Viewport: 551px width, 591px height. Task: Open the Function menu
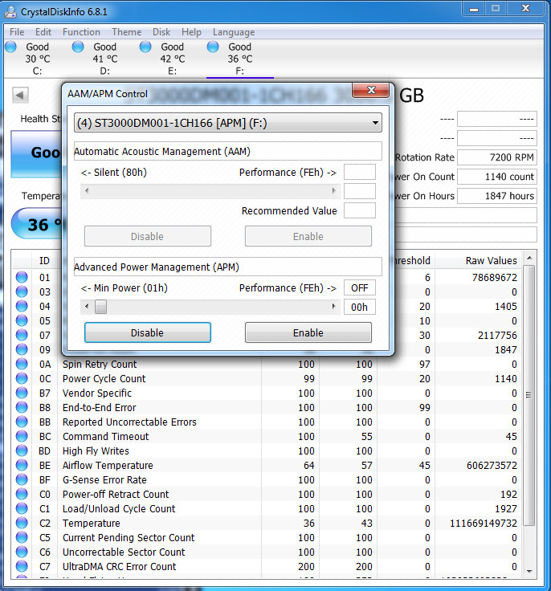(81, 32)
